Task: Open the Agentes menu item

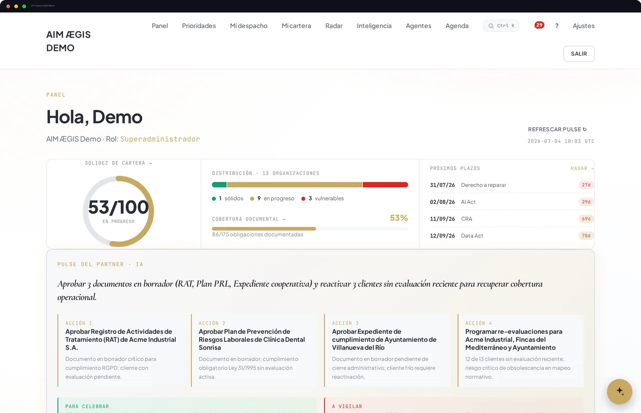Action: pyautogui.click(x=419, y=26)
